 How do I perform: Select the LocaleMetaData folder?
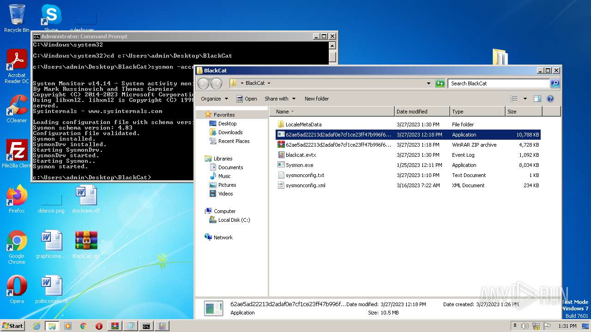(x=408, y=125)
